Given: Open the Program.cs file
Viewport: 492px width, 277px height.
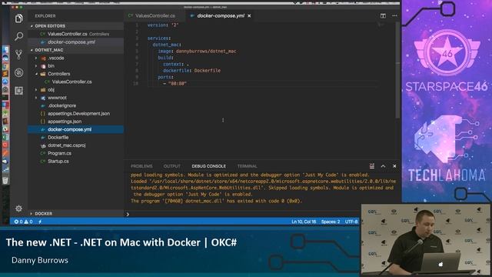Looking at the screenshot, I should [x=76, y=153].
